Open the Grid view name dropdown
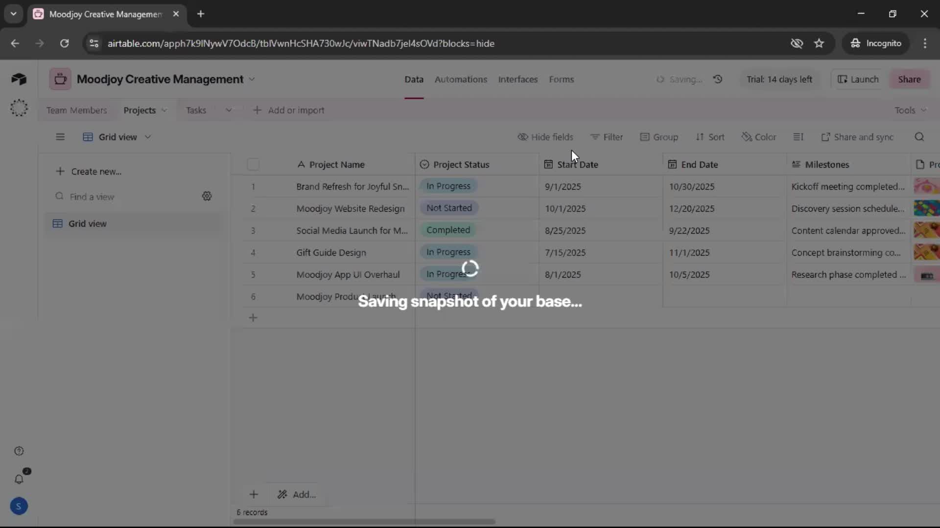The image size is (940, 528). pos(117,137)
